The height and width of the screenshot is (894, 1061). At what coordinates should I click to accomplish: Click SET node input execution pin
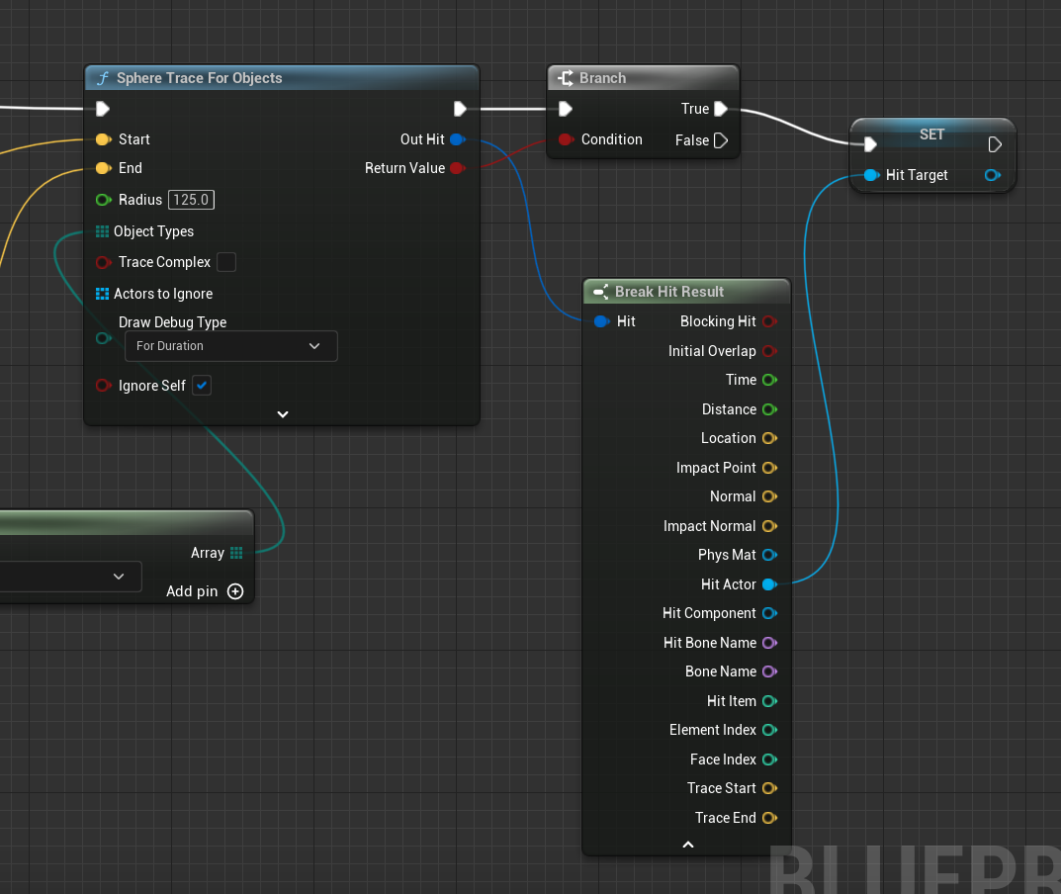[870, 144]
